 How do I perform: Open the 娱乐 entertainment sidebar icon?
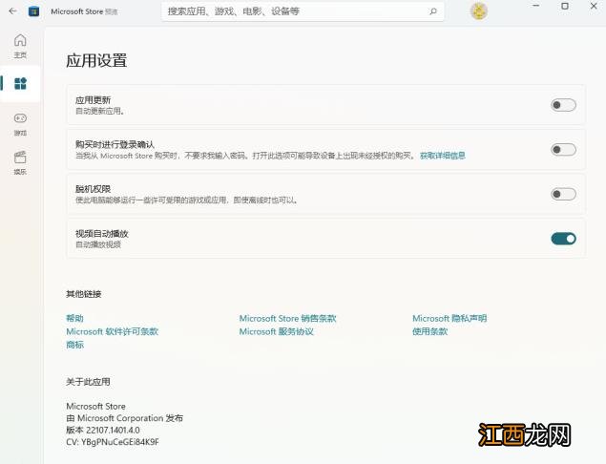pyautogui.click(x=20, y=163)
